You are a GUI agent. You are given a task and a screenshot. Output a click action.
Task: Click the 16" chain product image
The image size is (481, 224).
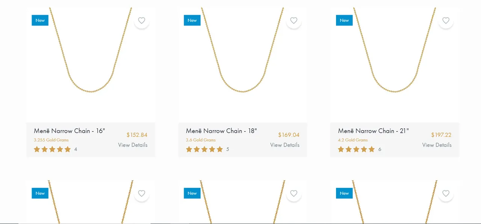pos(91,64)
